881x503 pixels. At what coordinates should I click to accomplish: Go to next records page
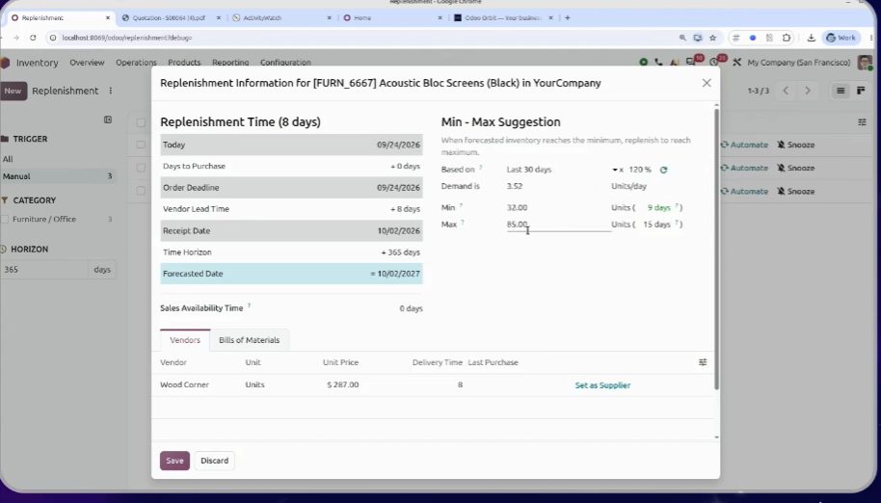point(808,91)
